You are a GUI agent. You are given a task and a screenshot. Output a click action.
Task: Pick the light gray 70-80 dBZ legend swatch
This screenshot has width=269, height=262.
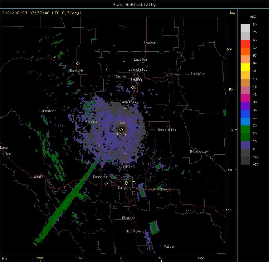[245, 28]
